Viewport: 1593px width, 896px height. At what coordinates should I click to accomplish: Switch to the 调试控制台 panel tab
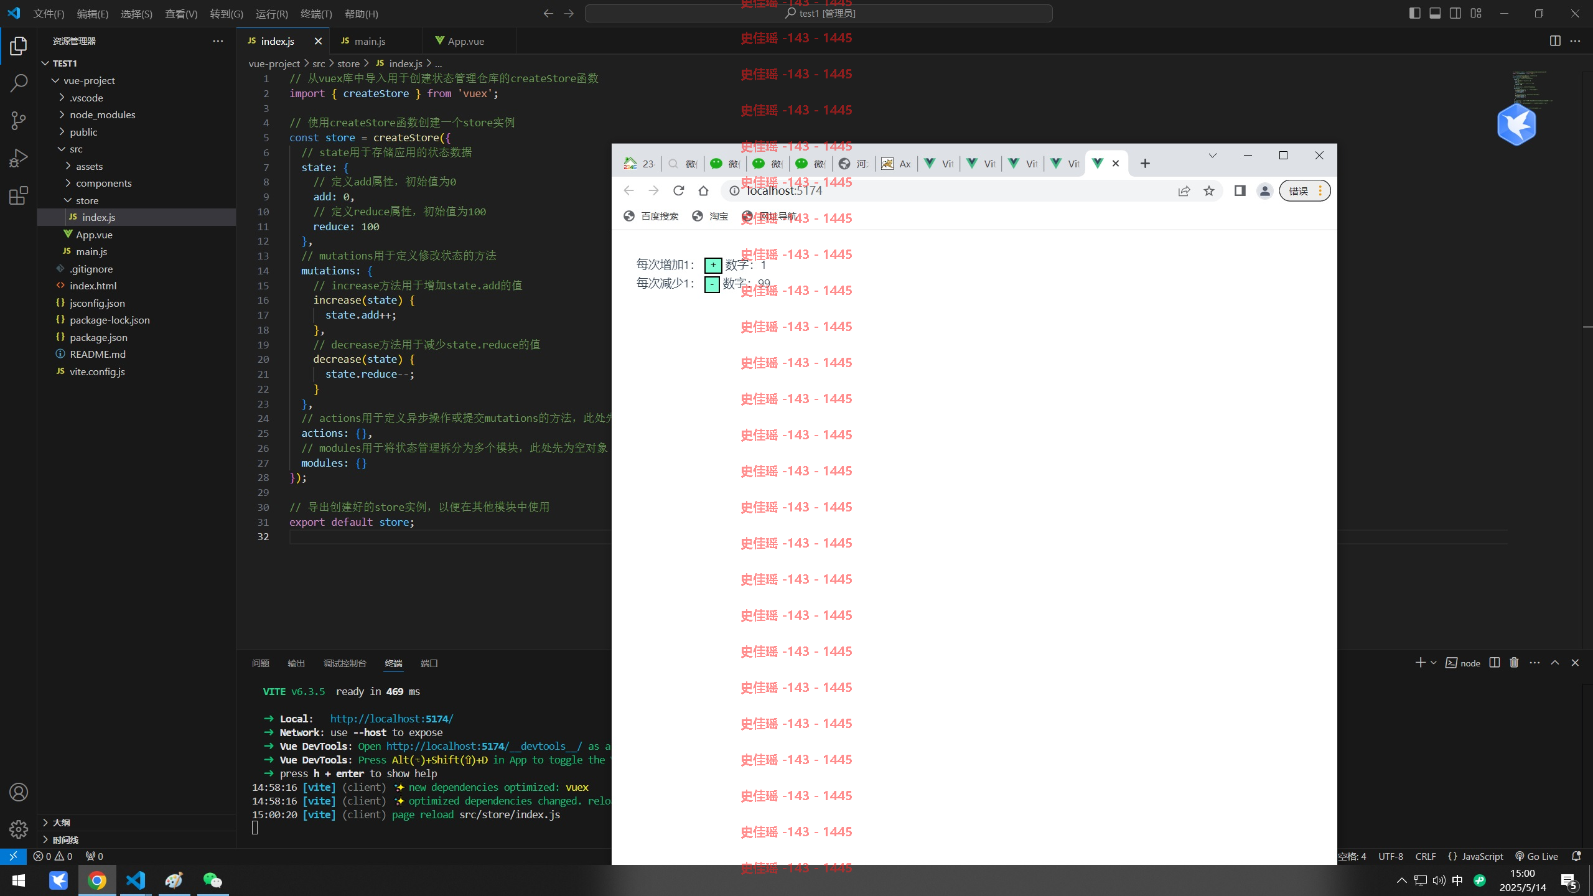(x=345, y=663)
